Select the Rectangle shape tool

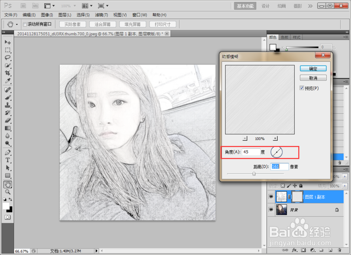8,176
